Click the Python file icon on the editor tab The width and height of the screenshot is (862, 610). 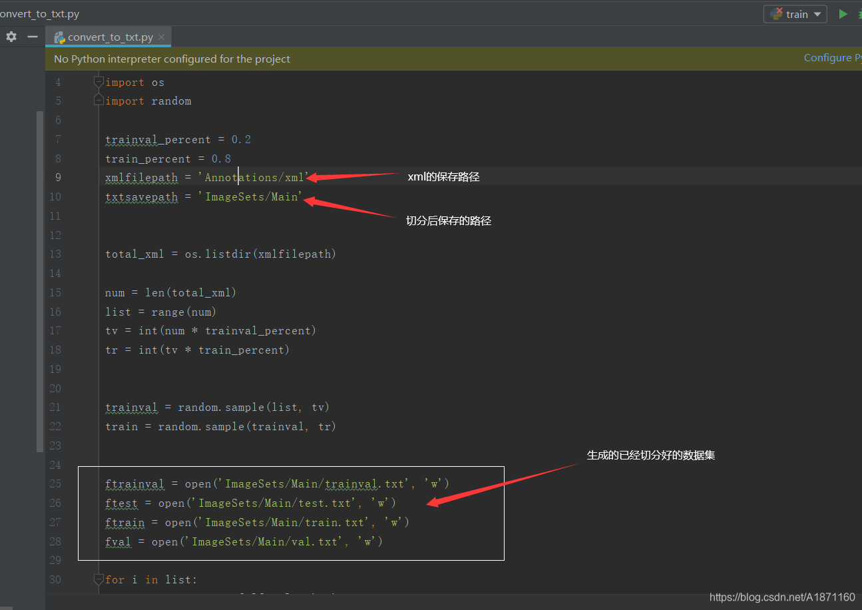60,37
